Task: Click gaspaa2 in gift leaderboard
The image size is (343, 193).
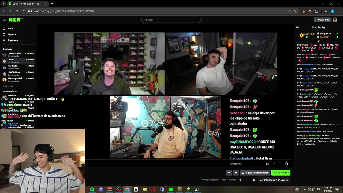Action: click(324, 37)
